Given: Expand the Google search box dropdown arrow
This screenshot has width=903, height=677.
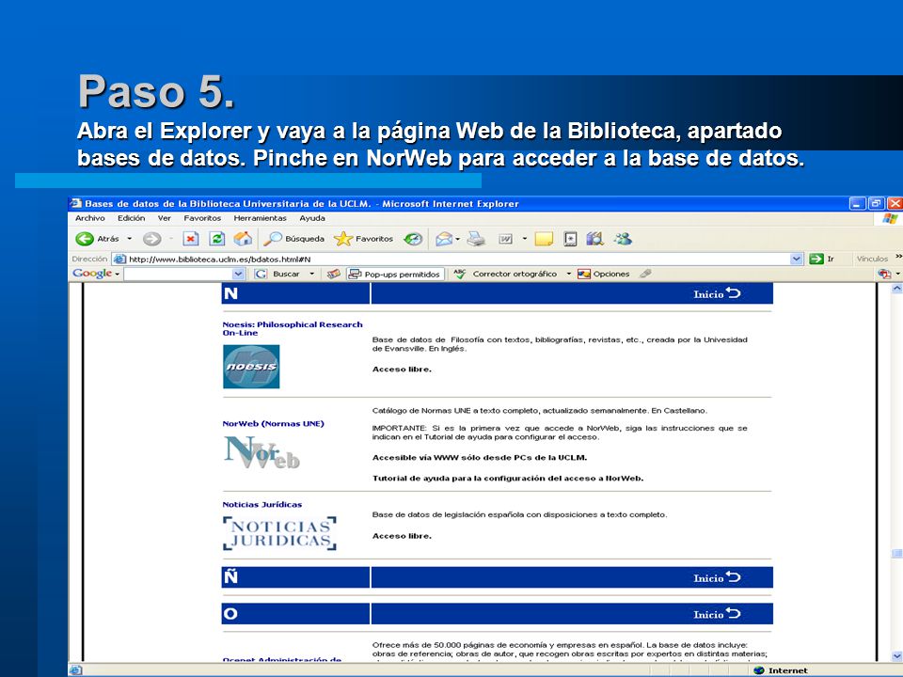Looking at the screenshot, I should coord(239,274).
